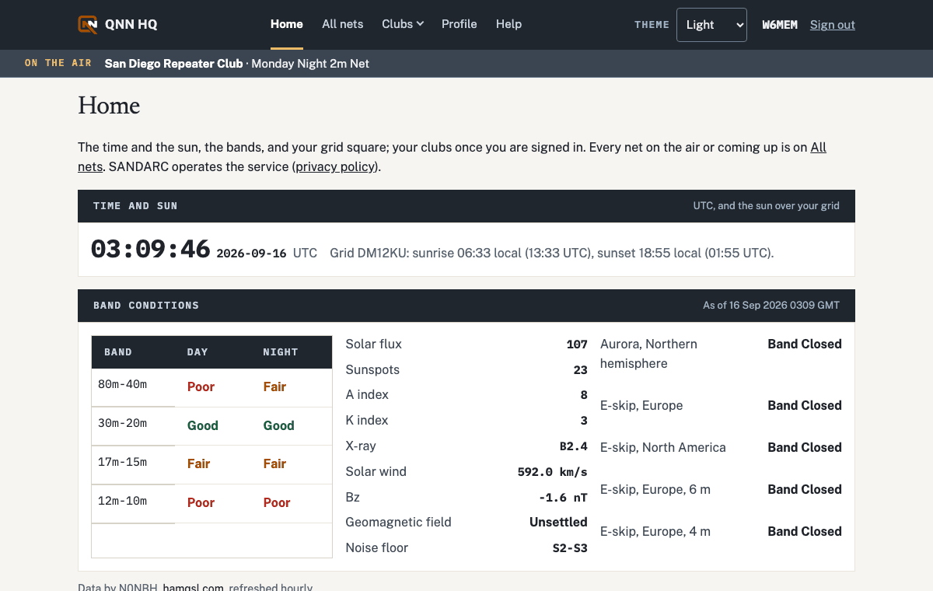Viewport: 933px width, 591px height.
Task: Open the privacy policy link
Action: [x=336, y=166]
